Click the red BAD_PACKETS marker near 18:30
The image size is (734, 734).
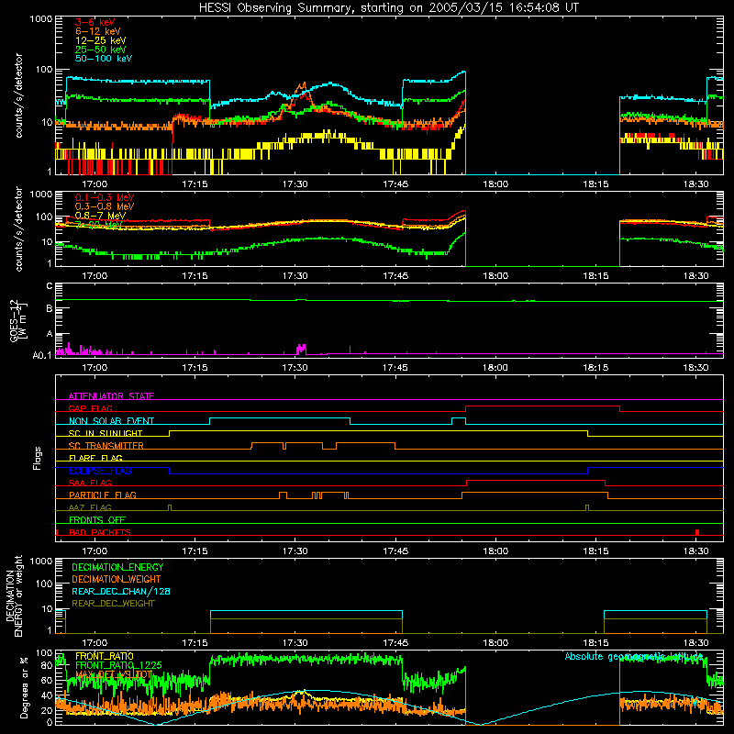tap(697, 532)
